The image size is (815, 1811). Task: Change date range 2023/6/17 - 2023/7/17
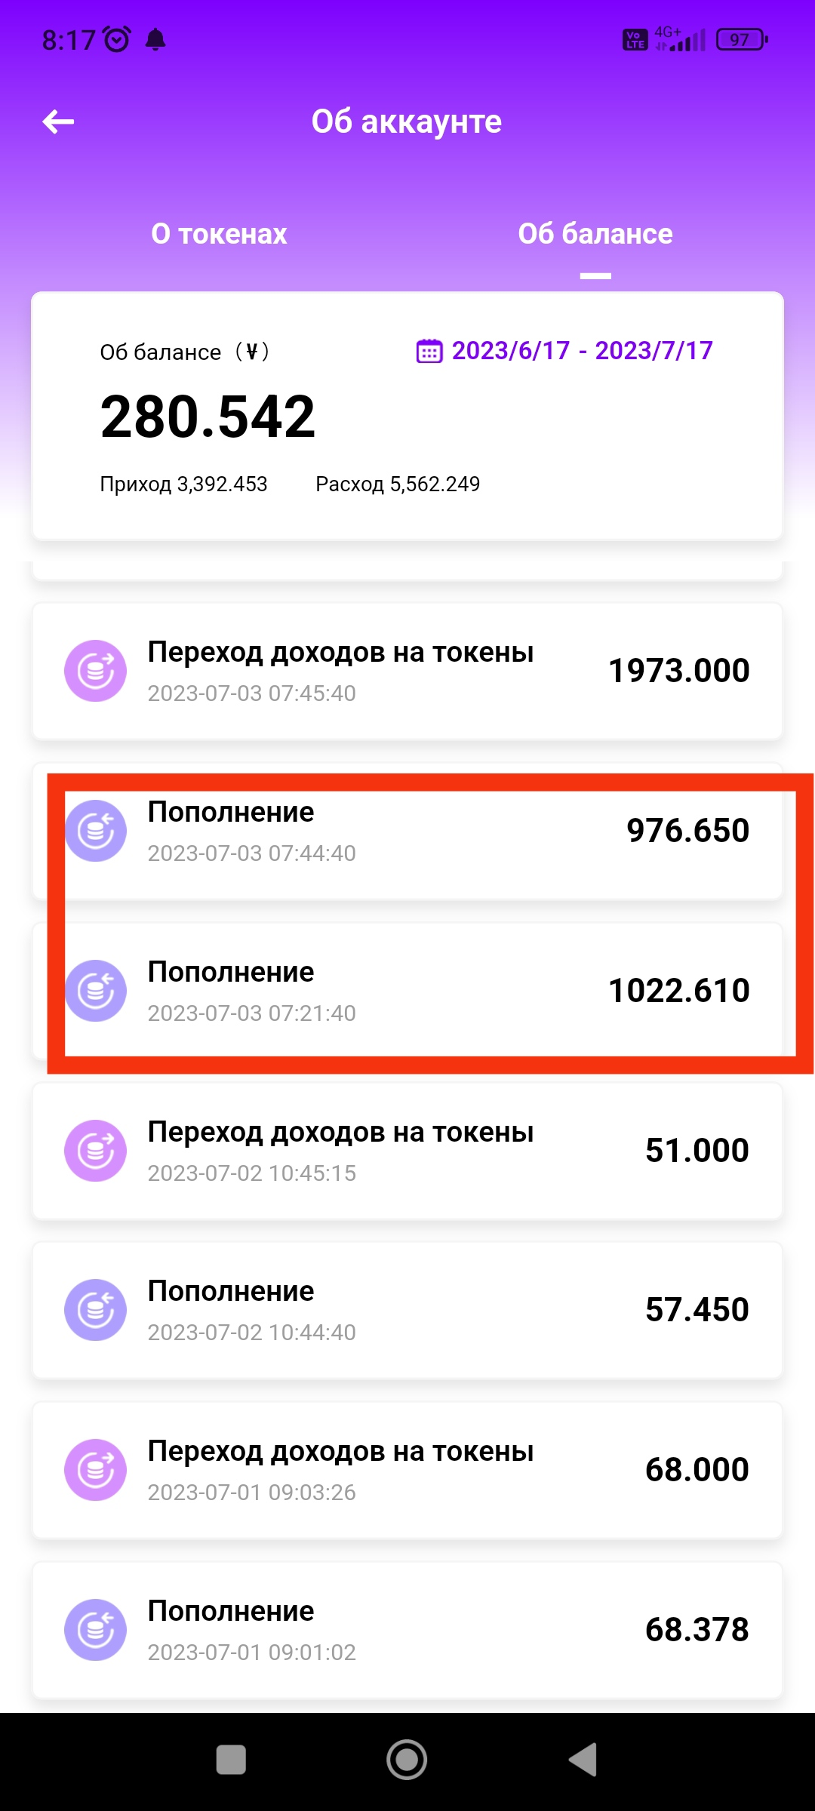(582, 351)
